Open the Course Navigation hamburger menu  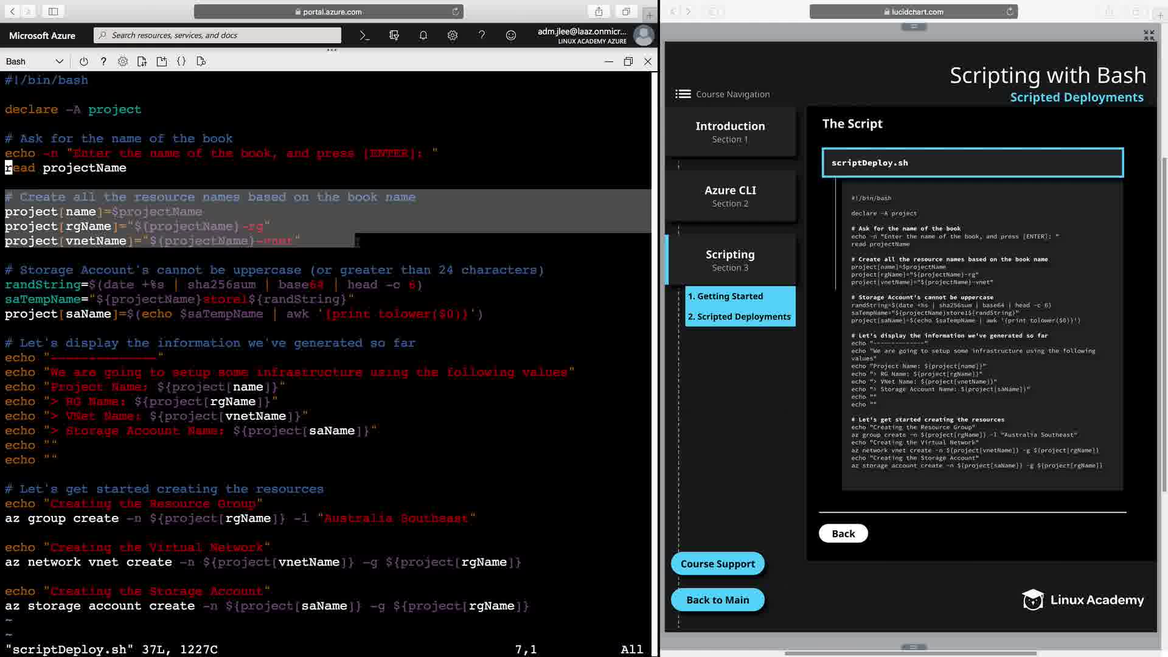[683, 94]
